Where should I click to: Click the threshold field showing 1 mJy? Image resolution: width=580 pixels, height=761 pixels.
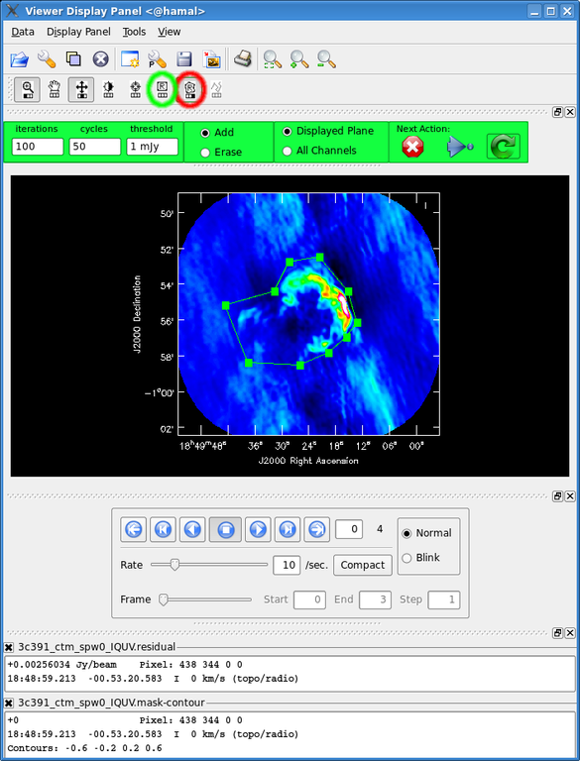pos(152,147)
